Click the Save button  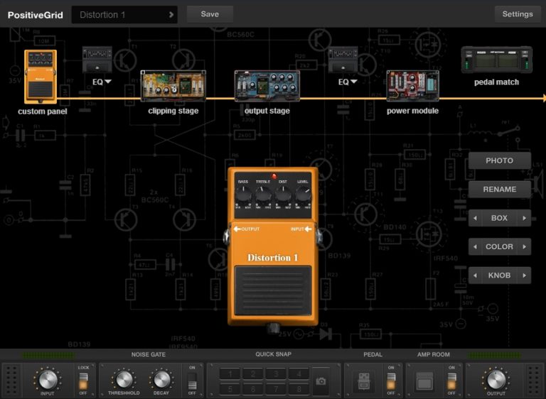click(x=210, y=14)
